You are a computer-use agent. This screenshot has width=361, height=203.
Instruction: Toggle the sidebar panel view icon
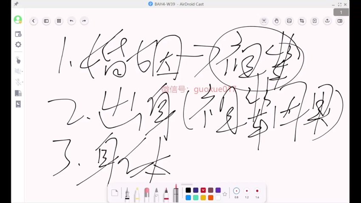coord(46,21)
